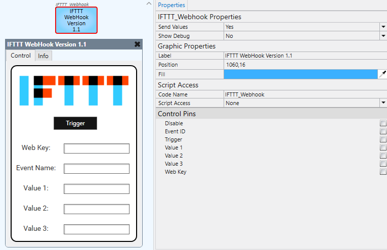The width and height of the screenshot is (387, 250).
Task: Check the Web Key control pin
Action: pyautogui.click(x=383, y=172)
